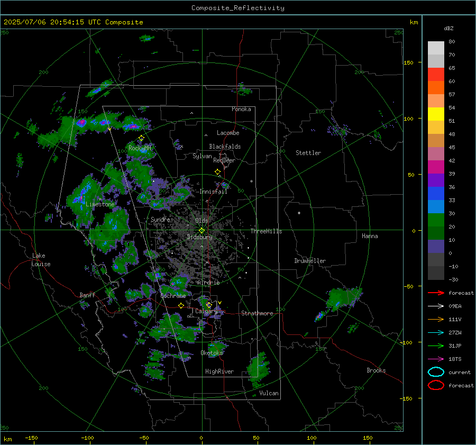Click the timestamp 2025/07/06 20:54:15 UTC Composite
Image resolution: width=476 pixels, height=445 pixels.
[73, 22]
